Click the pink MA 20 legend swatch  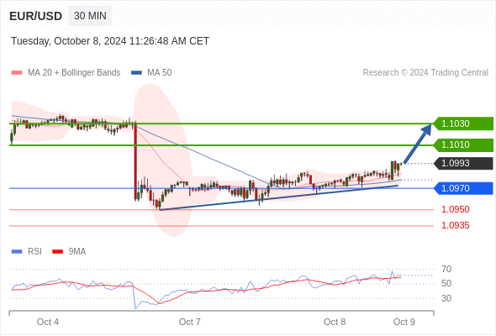coord(17,73)
